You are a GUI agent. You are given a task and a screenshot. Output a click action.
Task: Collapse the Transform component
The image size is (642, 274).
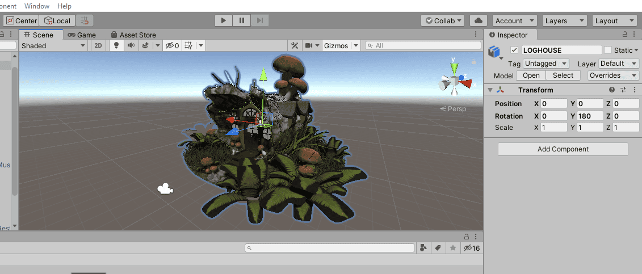pos(490,90)
